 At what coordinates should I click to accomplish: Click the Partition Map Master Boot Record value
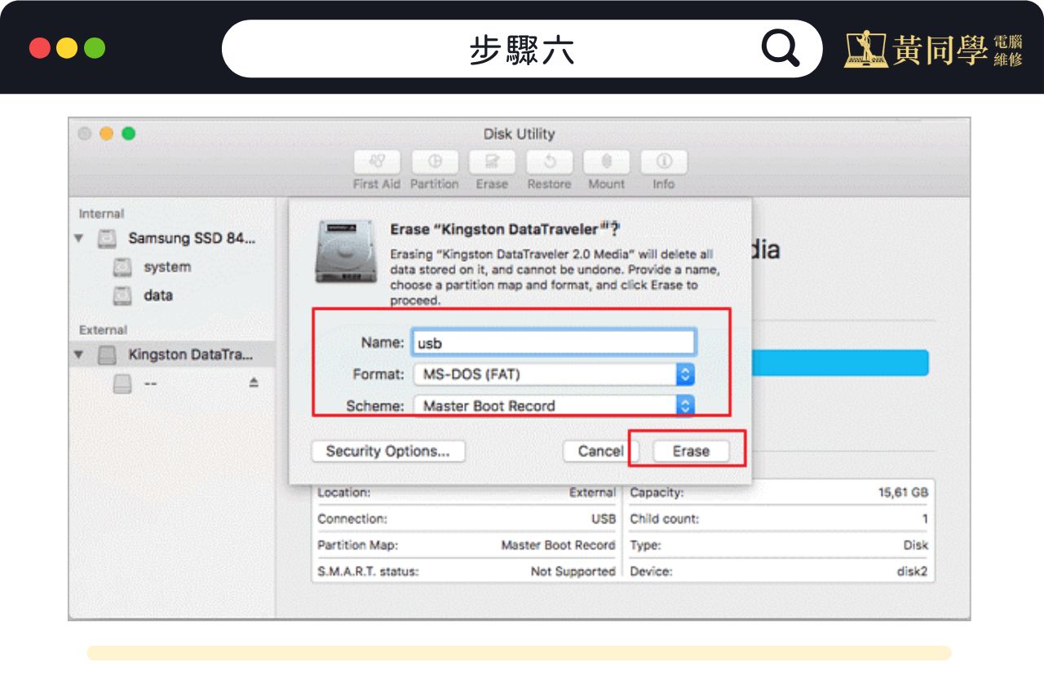[559, 545]
